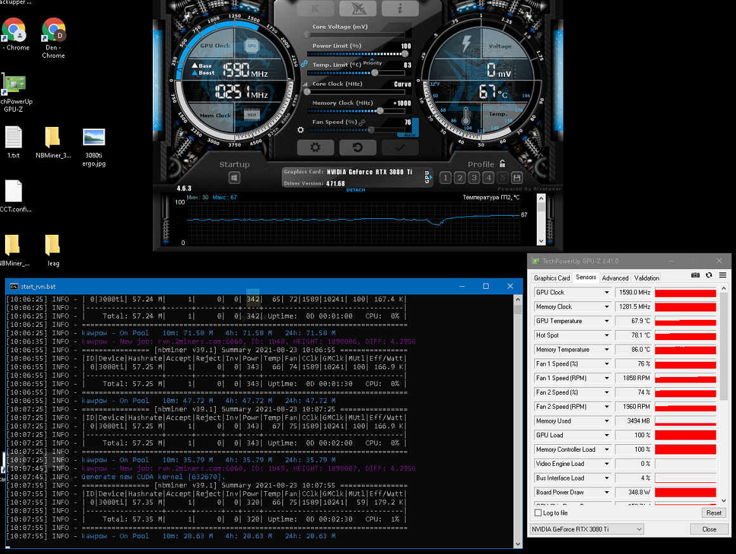This screenshot has height=554, width=736.
Task: Expand Memory Temperature sensor dropdown
Action: point(607,350)
